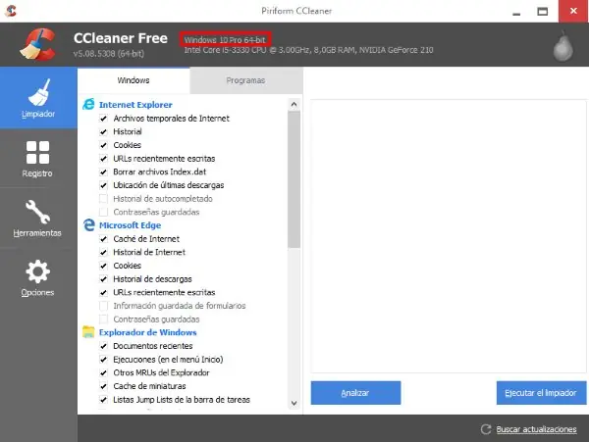Image resolution: width=589 pixels, height=442 pixels.
Task: Uncheck Internet Explorer Historial
Action: coord(103,132)
